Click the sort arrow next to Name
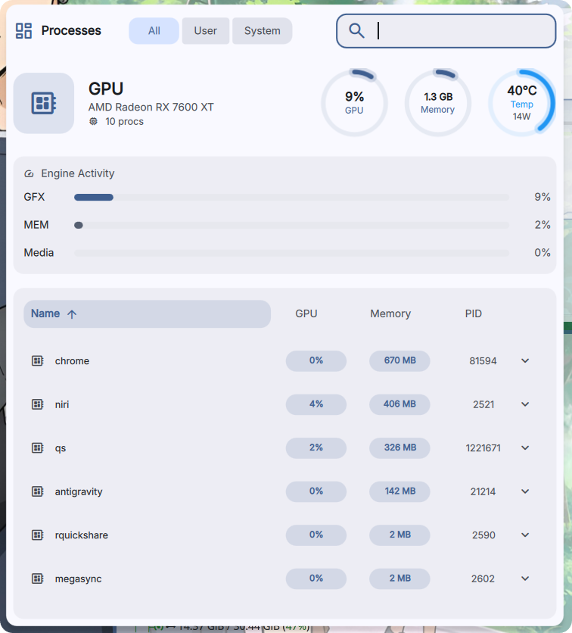Screen dimensions: 572x633 click(x=72, y=314)
